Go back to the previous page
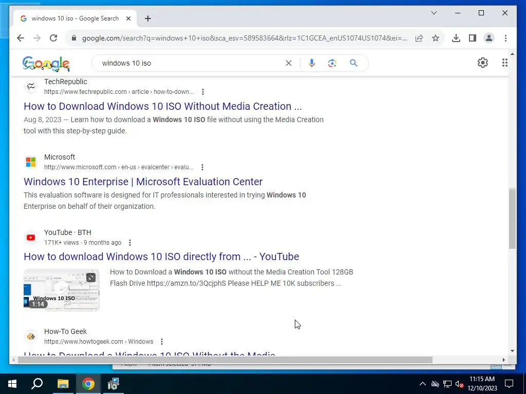Viewport: 526px width, 394px height. [x=21, y=38]
